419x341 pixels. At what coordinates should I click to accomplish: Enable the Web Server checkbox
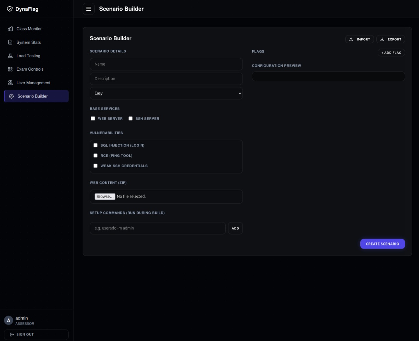[x=93, y=118]
